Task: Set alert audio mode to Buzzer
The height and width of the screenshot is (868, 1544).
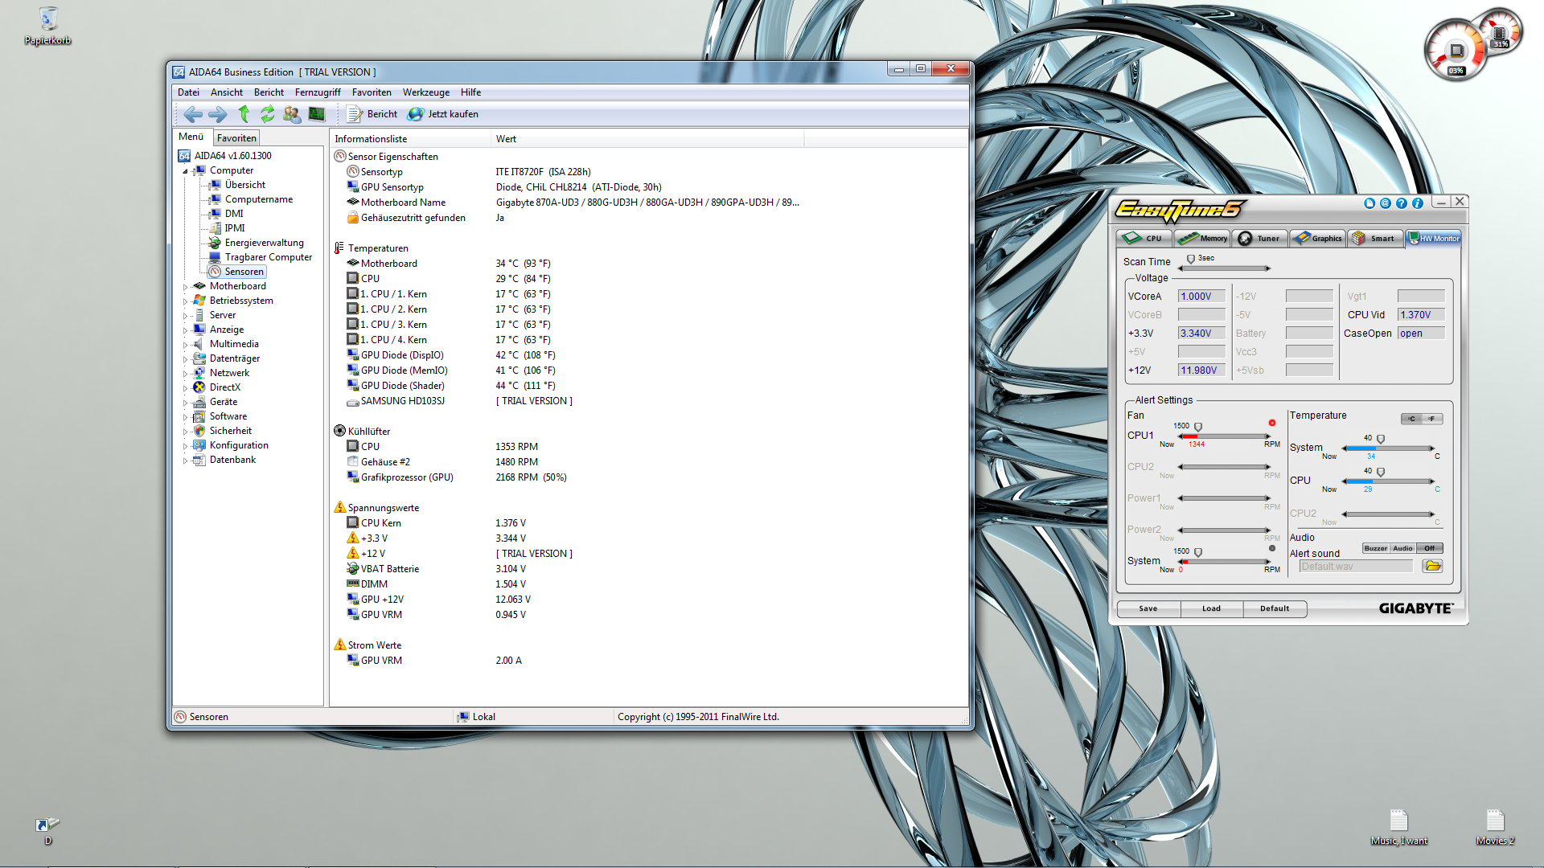Action: [1375, 548]
